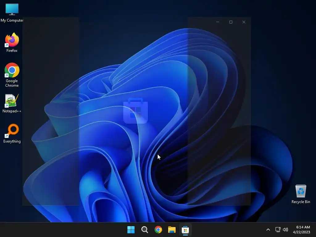Open taskbar Search
Image resolution: width=316 pixels, height=237 pixels.
coord(145,230)
